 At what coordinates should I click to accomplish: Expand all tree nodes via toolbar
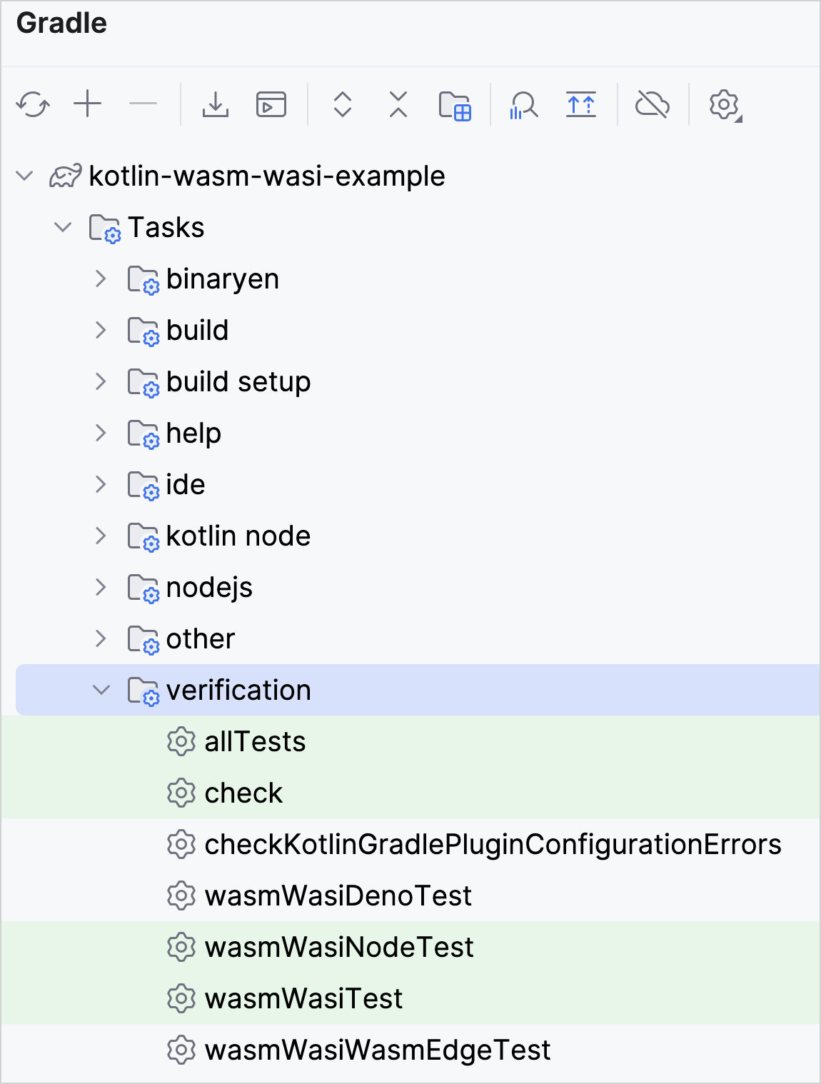point(342,104)
